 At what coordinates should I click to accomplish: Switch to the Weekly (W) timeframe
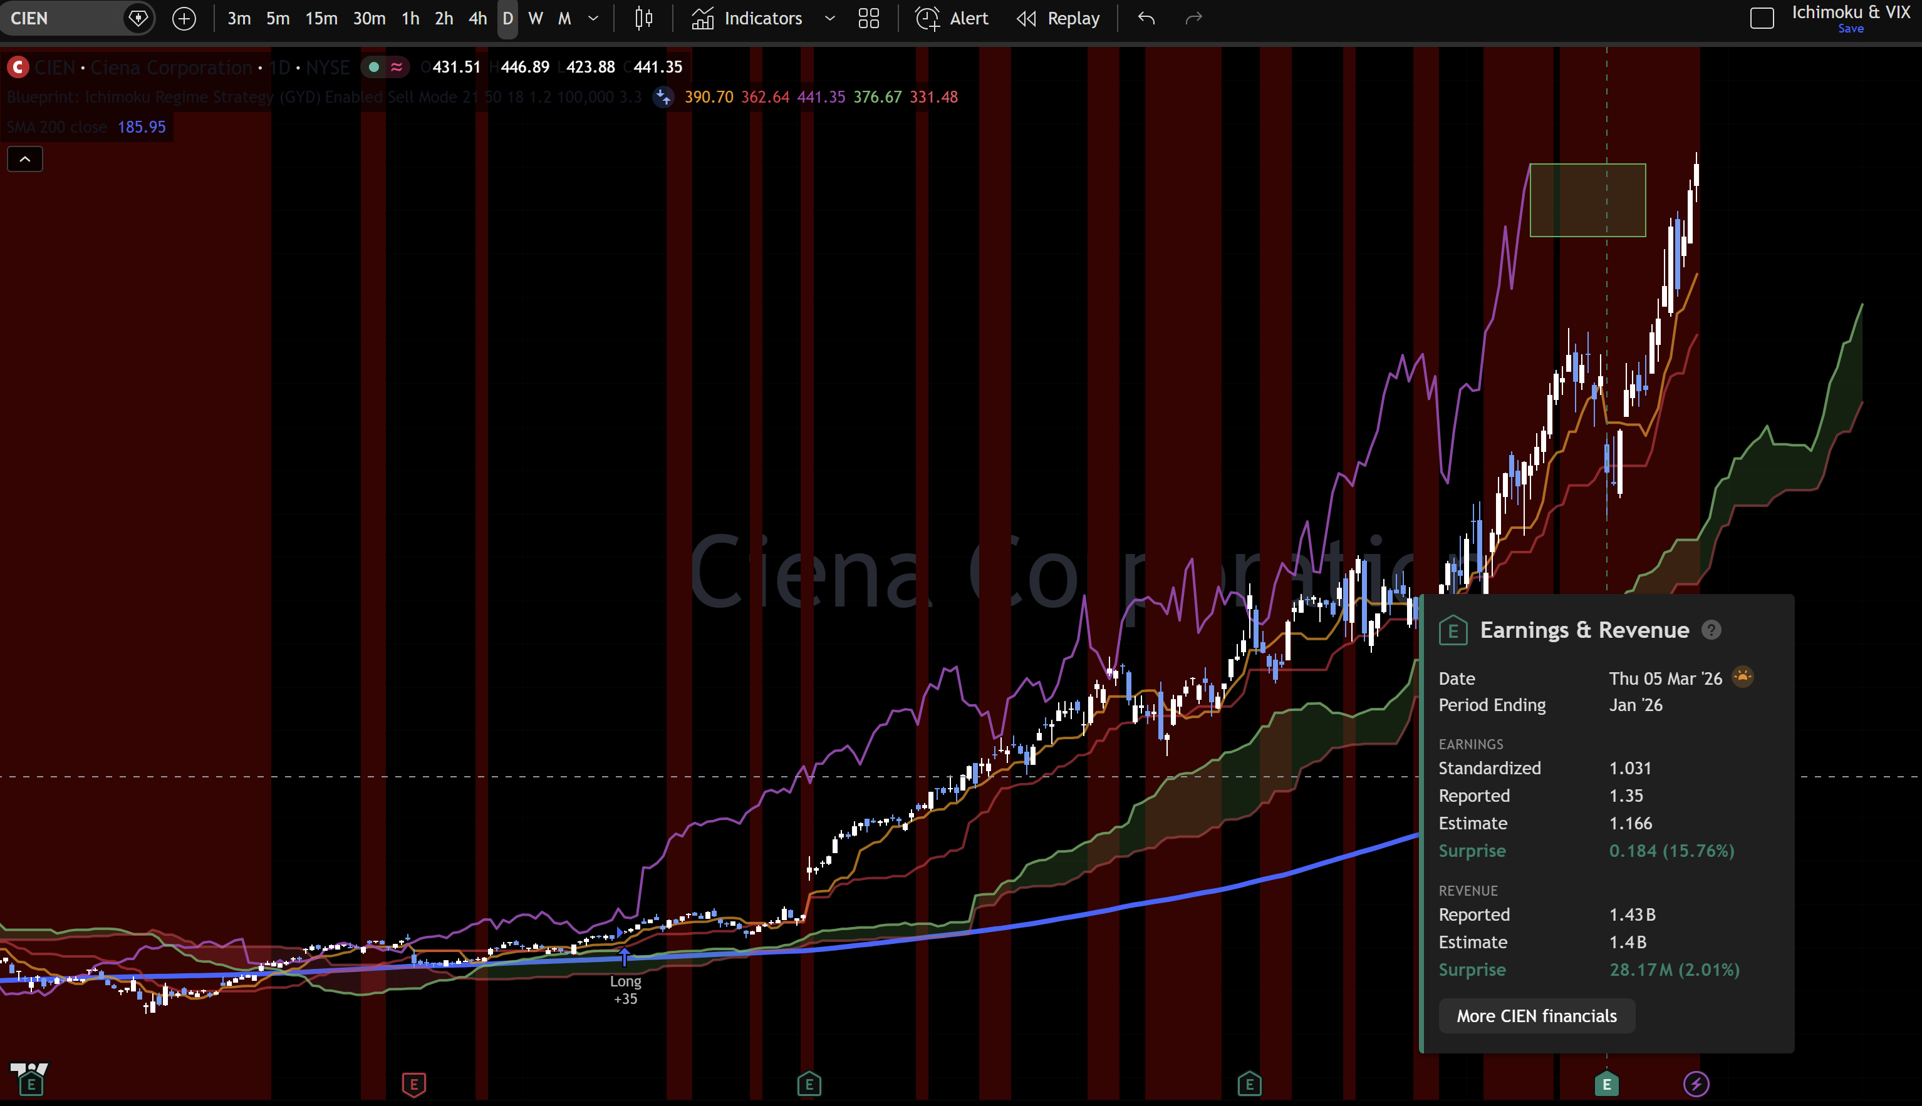tap(536, 18)
